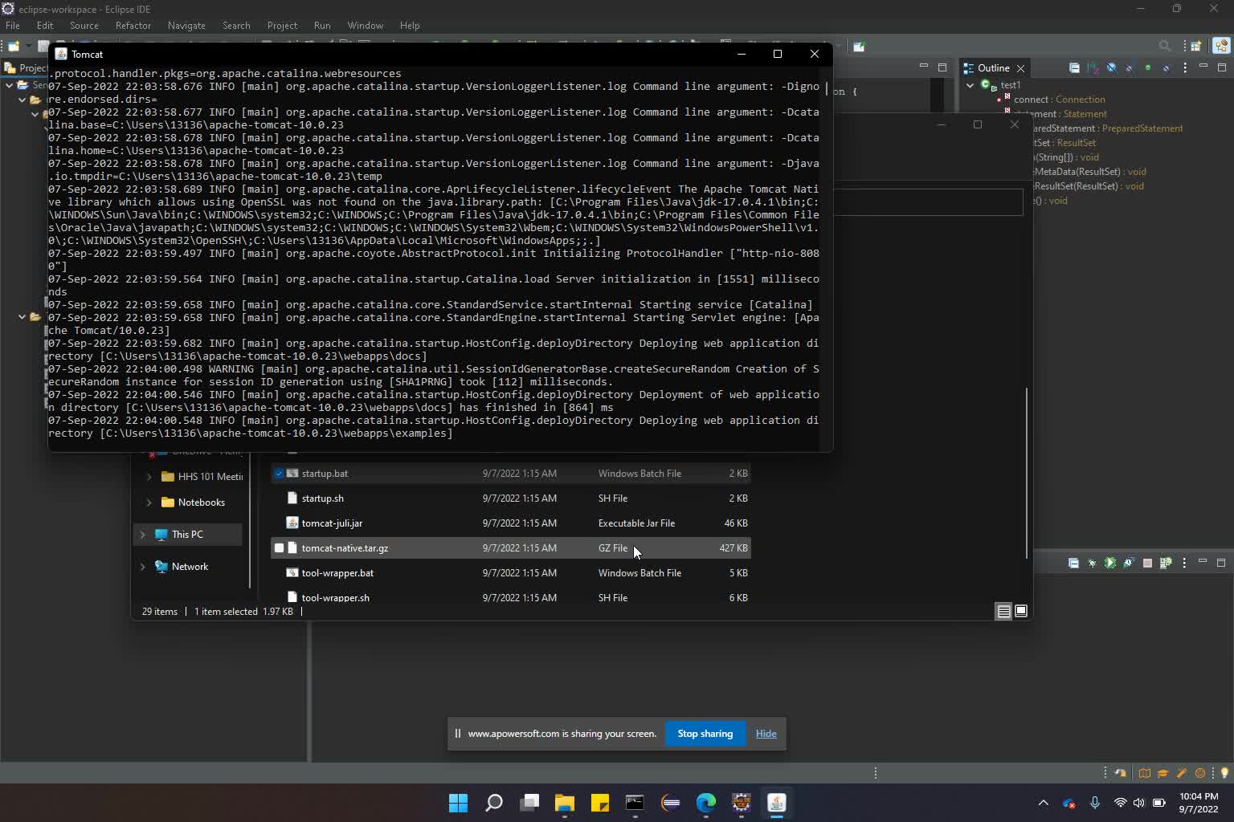Open the Refactor menu
This screenshot has width=1234, height=822.
pyautogui.click(x=133, y=26)
